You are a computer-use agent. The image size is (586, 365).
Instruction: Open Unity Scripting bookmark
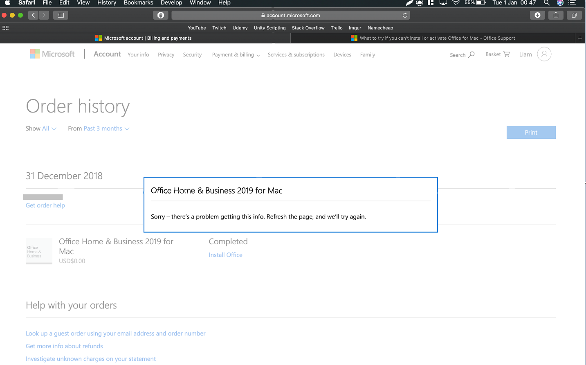tap(269, 28)
